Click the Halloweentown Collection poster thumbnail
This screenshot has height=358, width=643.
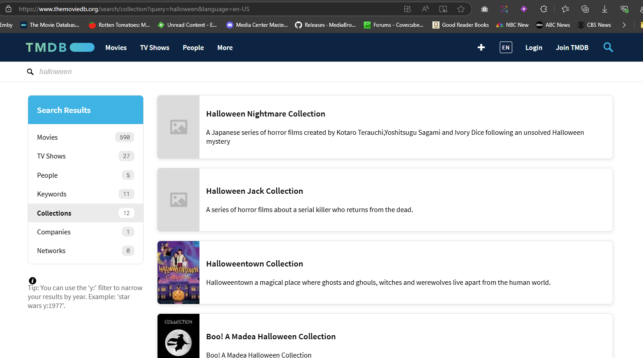coord(178,272)
